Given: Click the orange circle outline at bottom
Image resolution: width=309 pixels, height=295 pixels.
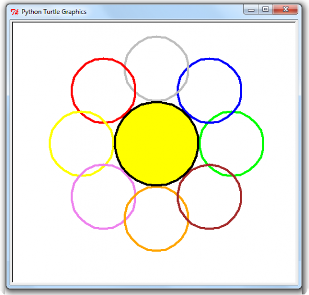Looking at the screenshot, I should coord(157,250).
